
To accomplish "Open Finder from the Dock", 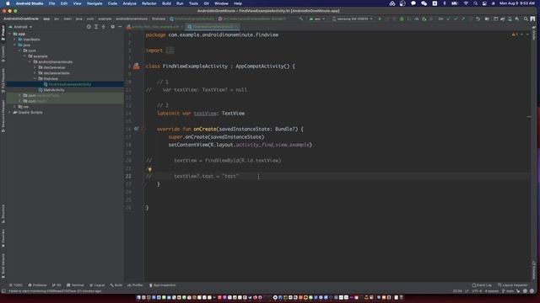I will pos(138,297).
